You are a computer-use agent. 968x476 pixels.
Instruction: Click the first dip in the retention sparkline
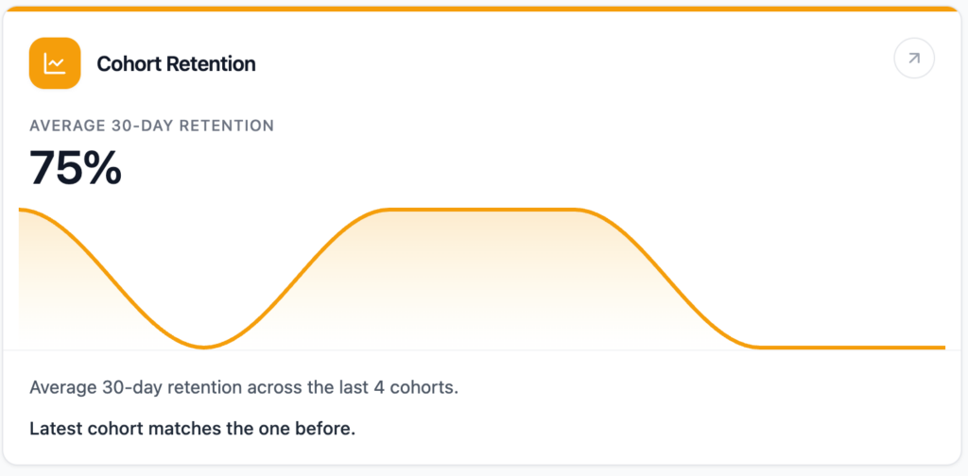203,348
